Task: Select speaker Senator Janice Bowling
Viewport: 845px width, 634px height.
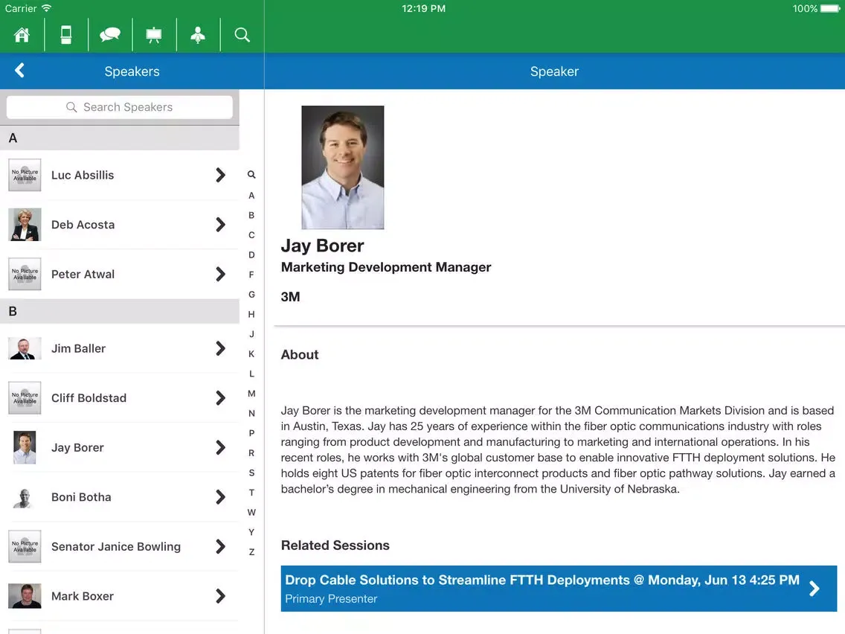Action: pyautogui.click(x=120, y=547)
